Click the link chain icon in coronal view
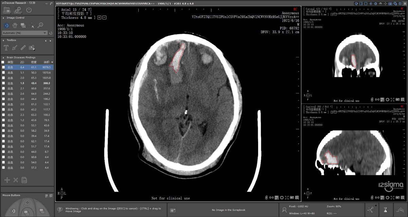The height and width of the screenshot is (217, 408). tap(377, 99)
